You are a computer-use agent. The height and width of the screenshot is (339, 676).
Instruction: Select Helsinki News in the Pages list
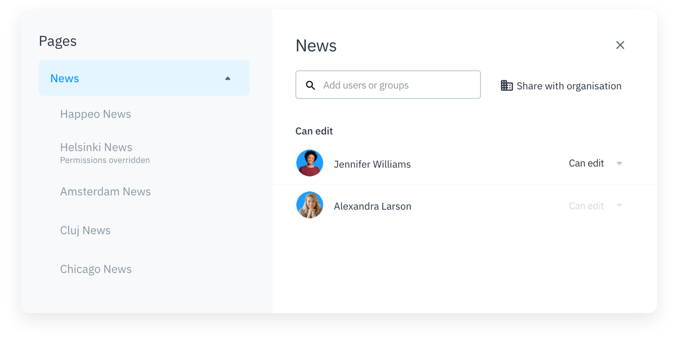[x=96, y=147]
